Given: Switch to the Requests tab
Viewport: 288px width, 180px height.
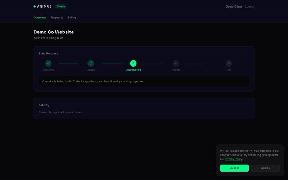Looking at the screenshot, I should click(57, 17).
